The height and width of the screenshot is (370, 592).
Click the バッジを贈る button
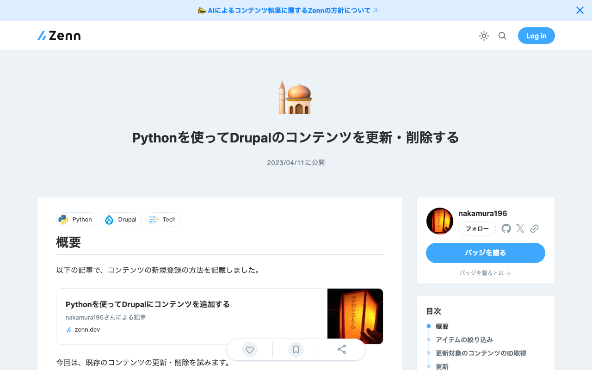pos(485,253)
